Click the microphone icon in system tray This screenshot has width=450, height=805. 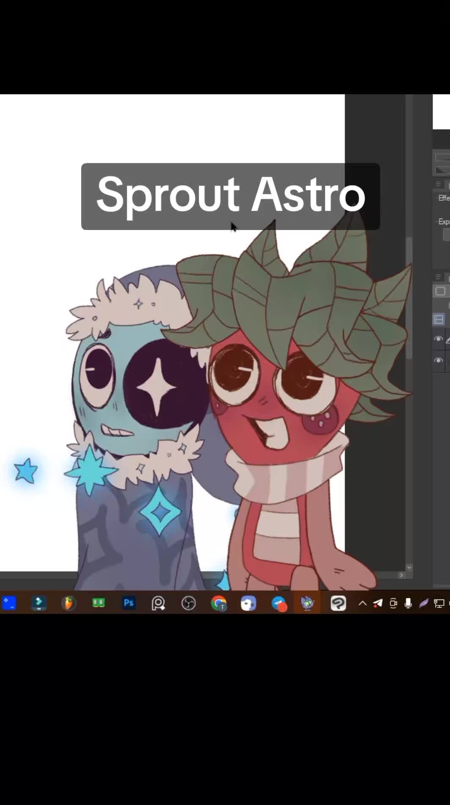pos(408,603)
